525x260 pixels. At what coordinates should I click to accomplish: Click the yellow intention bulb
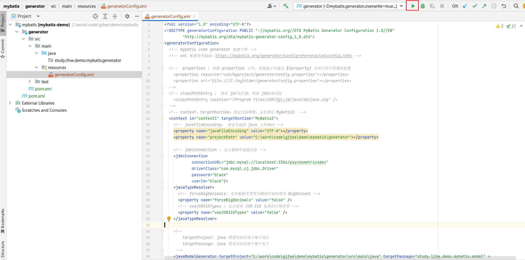(x=169, y=219)
